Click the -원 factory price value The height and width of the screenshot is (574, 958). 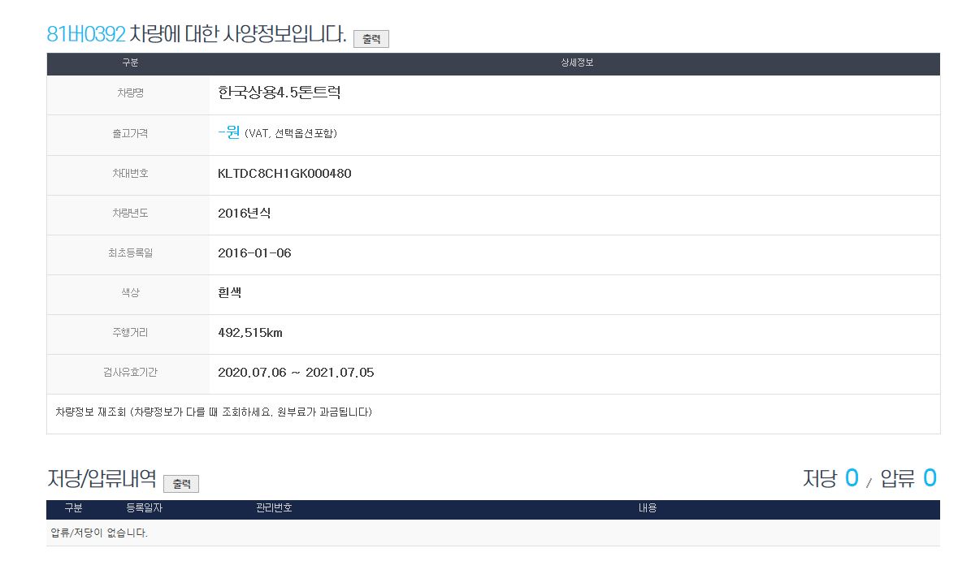point(229,132)
